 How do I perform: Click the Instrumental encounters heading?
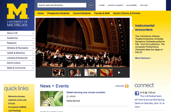pyautogui.click(x=145, y=27)
